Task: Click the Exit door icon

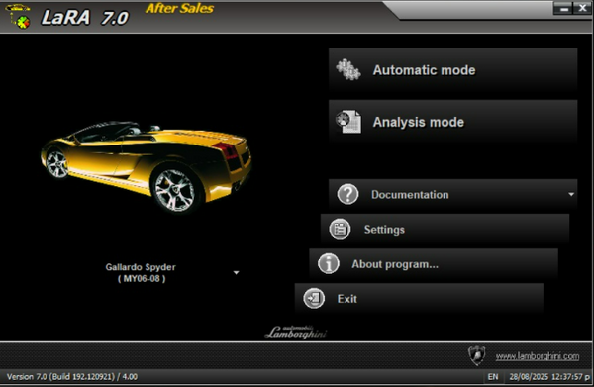Action: pyautogui.click(x=314, y=298)
